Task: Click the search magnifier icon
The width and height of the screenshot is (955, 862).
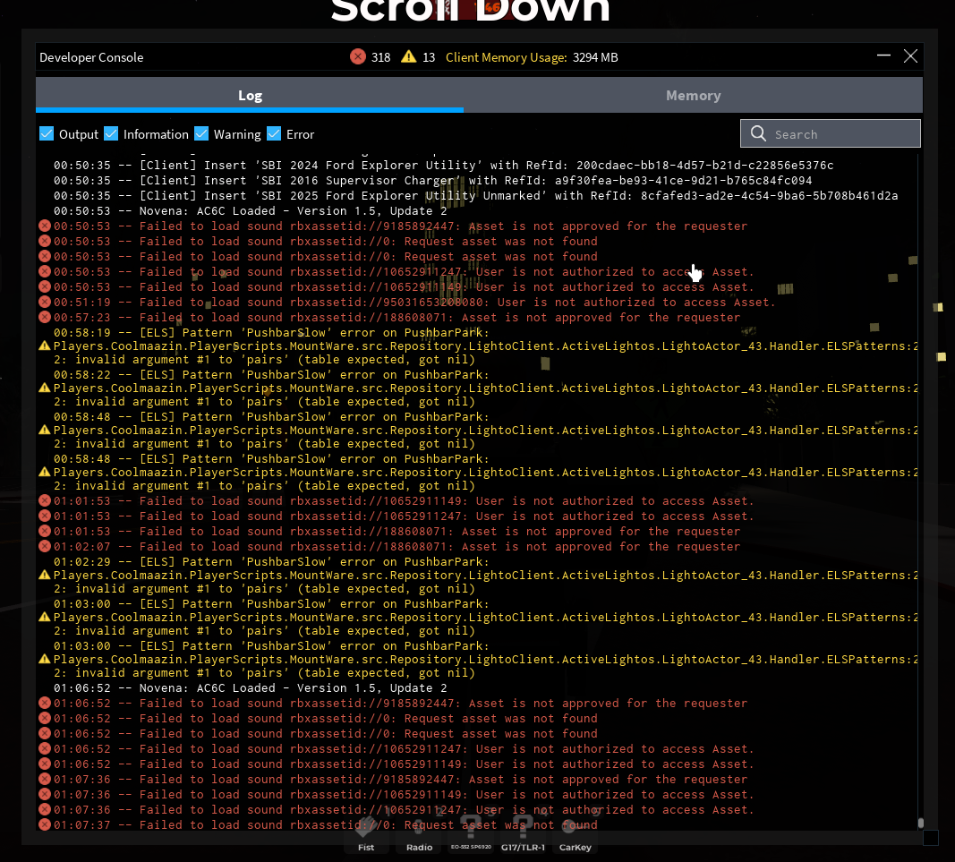Action: click(759, 133)
